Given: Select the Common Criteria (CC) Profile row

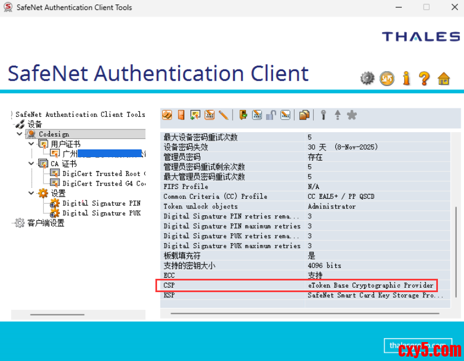Looking at the screenshot, I should [x=305, y=197].
